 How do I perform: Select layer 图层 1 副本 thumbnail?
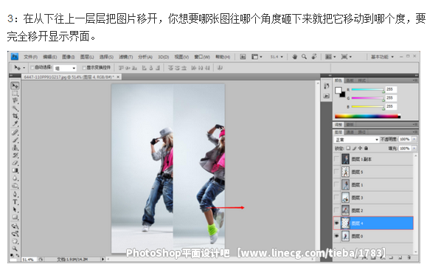pyautogui.click(x=346, y=159)
